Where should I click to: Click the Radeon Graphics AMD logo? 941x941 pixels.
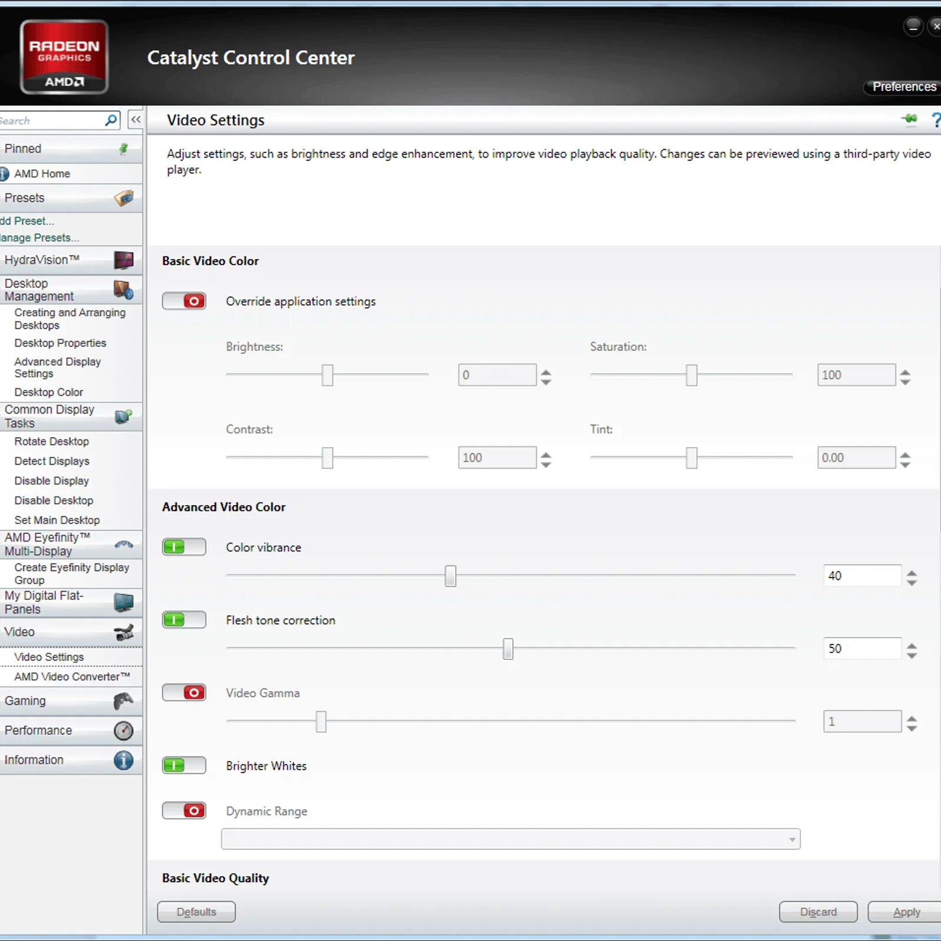coord(64,57)
